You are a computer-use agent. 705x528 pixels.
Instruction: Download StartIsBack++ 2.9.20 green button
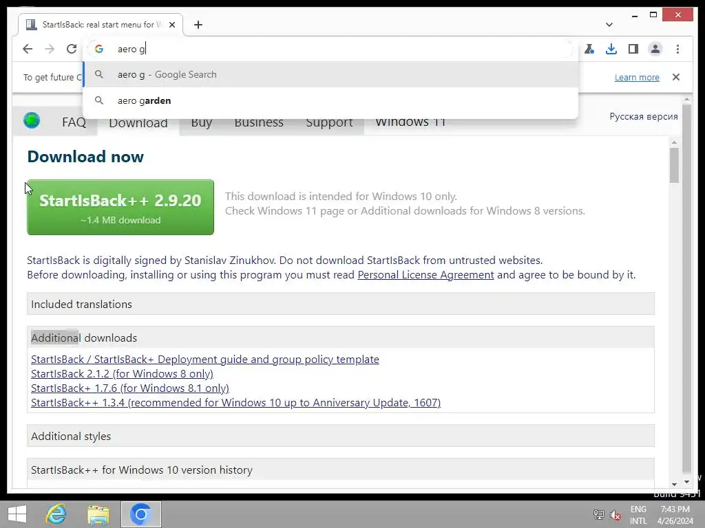pos(120,207)
